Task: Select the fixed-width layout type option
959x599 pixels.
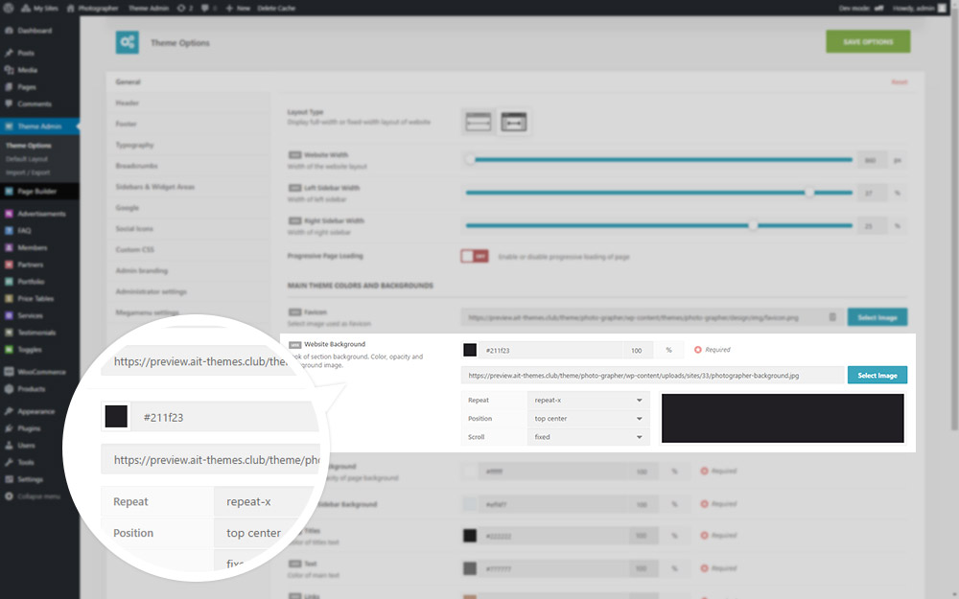Action: (514, 122)
